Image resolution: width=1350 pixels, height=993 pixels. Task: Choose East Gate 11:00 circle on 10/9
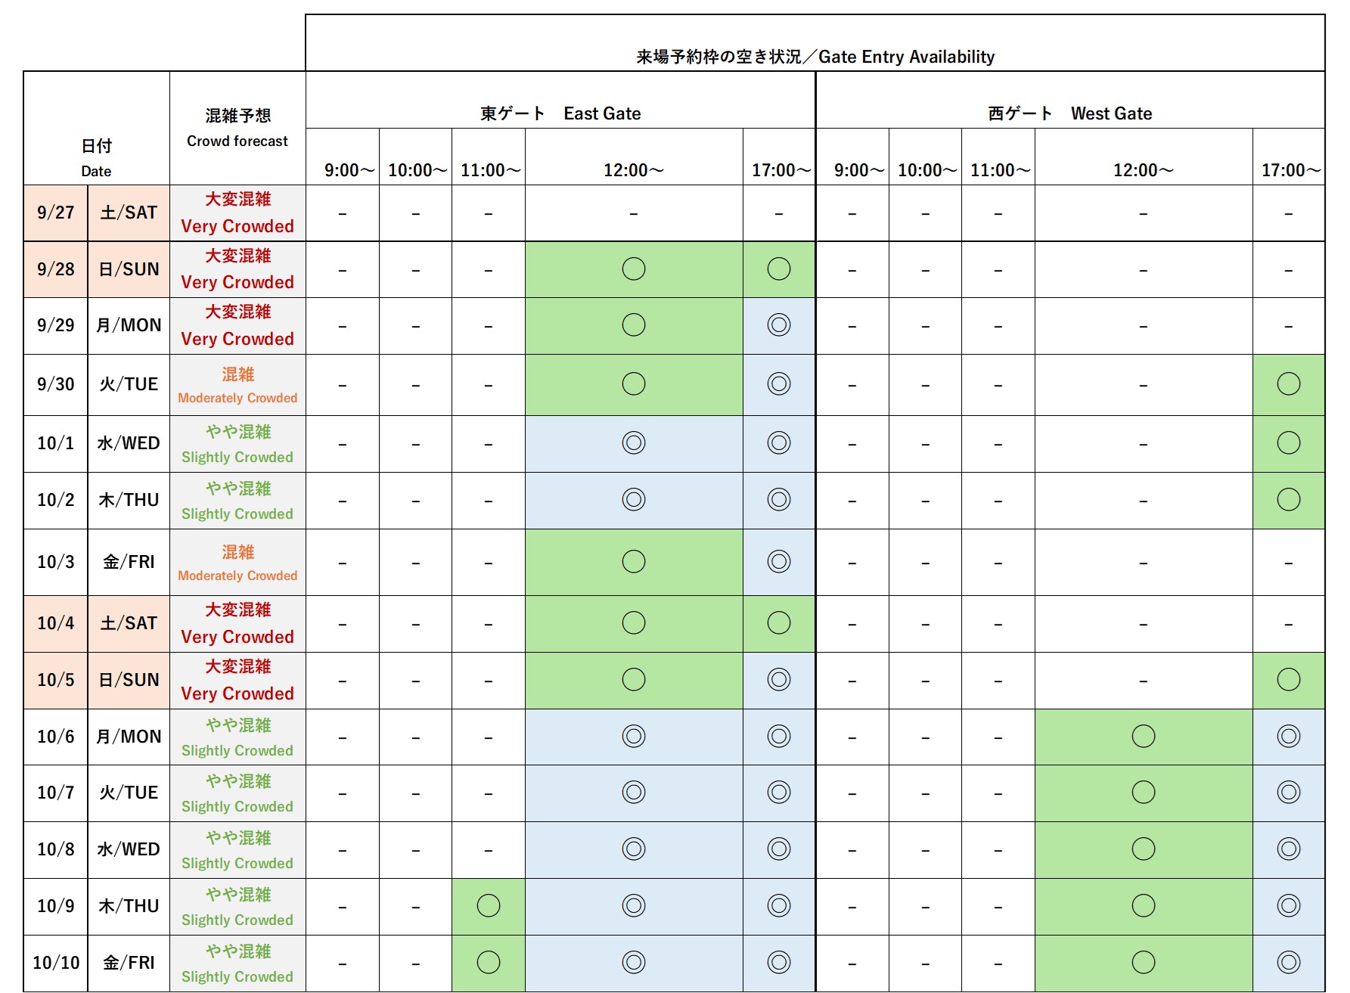click(x=489, y=905)
